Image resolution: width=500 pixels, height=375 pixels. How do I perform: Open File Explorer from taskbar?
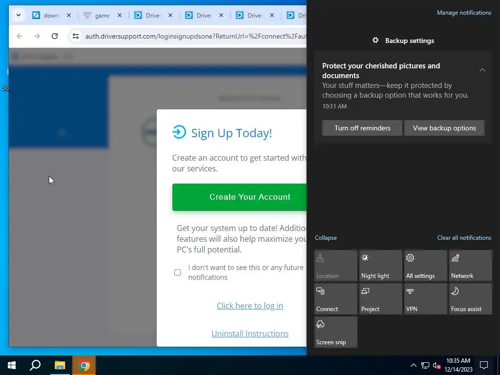(60, 365)
